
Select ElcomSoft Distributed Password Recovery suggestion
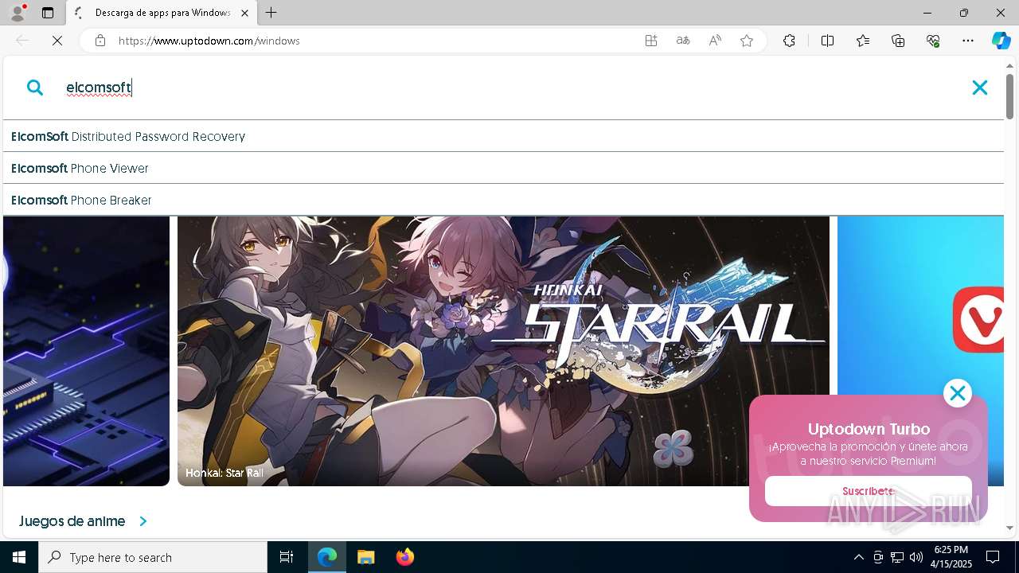[x=503, y=136]
